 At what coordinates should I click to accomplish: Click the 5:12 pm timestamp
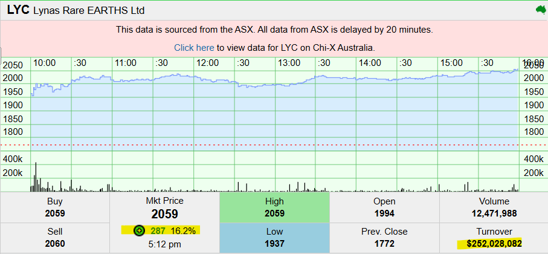tap(164, 244)
